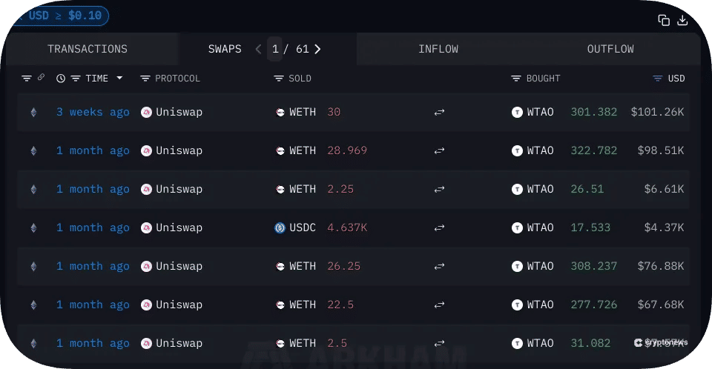Go to previous swaps page
Screen dimensions: 712x369
[258, 49]
